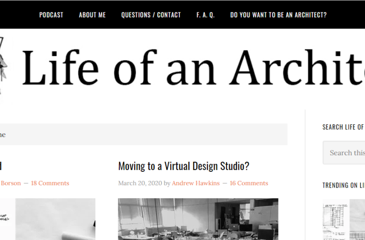Select F. A. Q. in navigation
The width and height of the screenshot is (365, 240).
click(205, 15)
